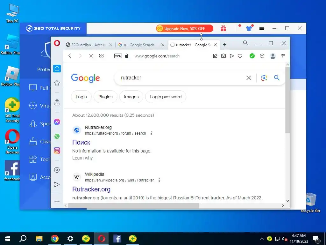Open Instagram in Opera sidebar

tap(57, 151)
